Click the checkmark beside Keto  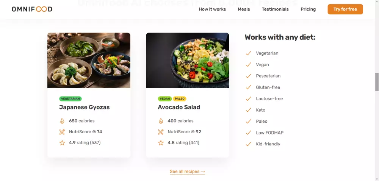coord(249,110)
